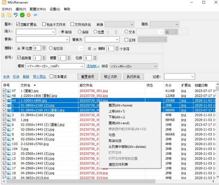Viewport: 219px width, 185px height.
Task: Click the 添加到 link
Action: (x=93, y=66)
